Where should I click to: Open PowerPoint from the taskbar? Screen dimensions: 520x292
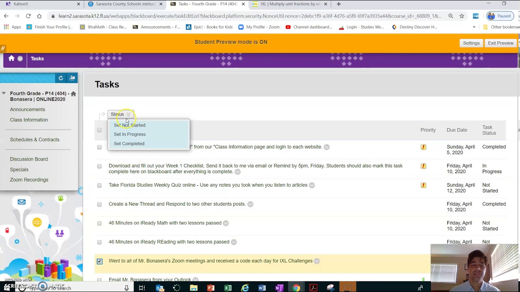click(210, 288)
